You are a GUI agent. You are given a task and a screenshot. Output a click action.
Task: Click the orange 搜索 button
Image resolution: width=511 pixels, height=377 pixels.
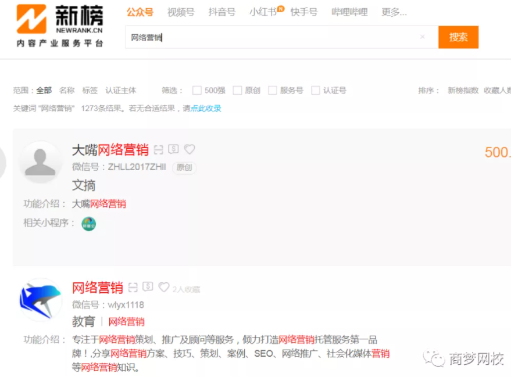tap(458, 37)
